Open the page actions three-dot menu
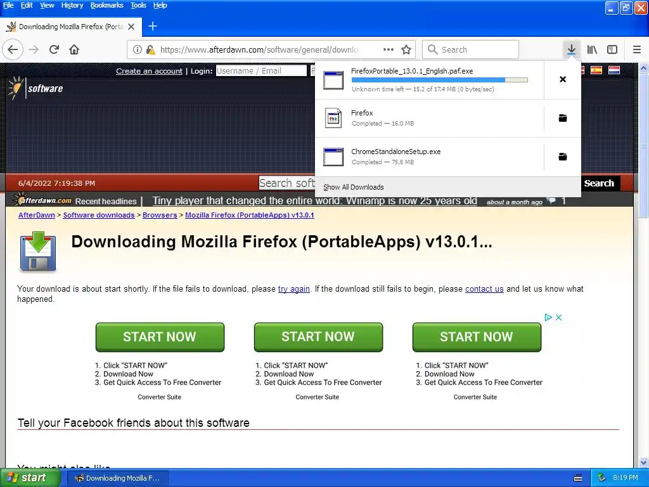The width and height of the screenshot is (649, 487). (x=389, y=49)
